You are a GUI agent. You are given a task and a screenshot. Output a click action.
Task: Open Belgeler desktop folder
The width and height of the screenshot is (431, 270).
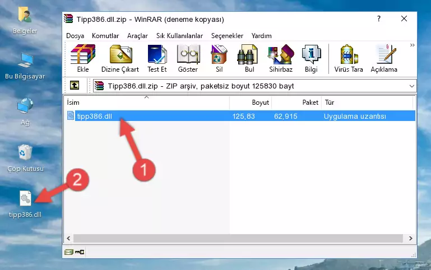[25, 21]
